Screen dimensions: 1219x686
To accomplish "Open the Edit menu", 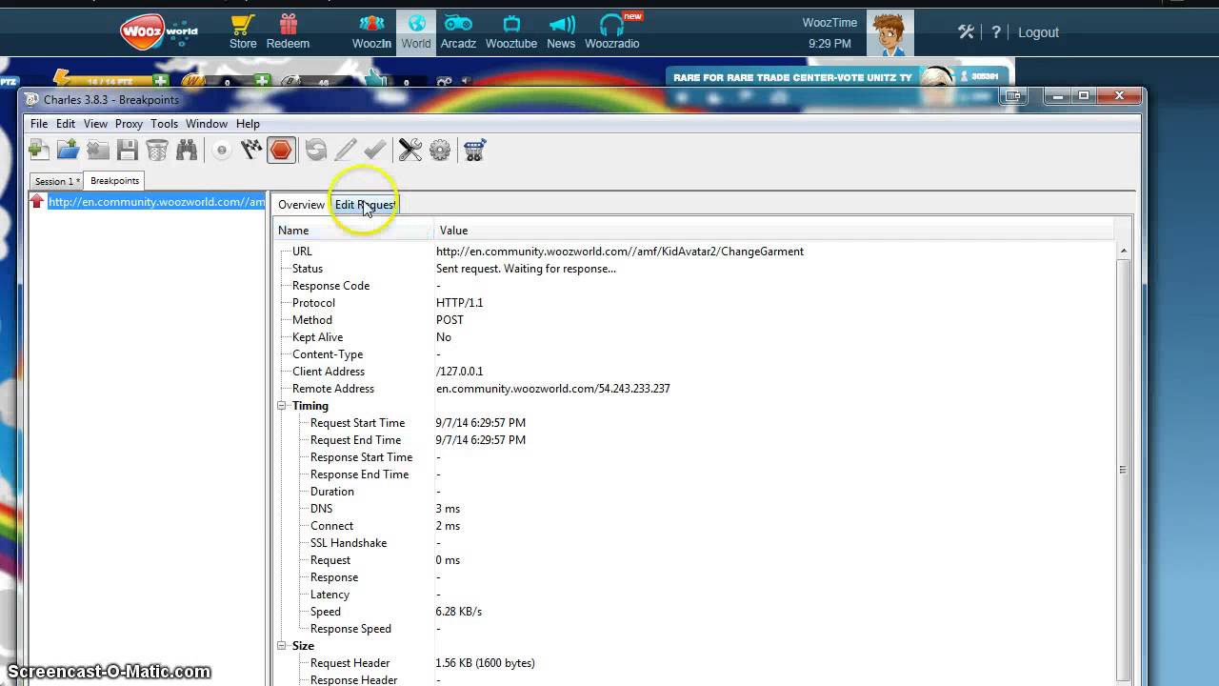I will tap(66, 124).
